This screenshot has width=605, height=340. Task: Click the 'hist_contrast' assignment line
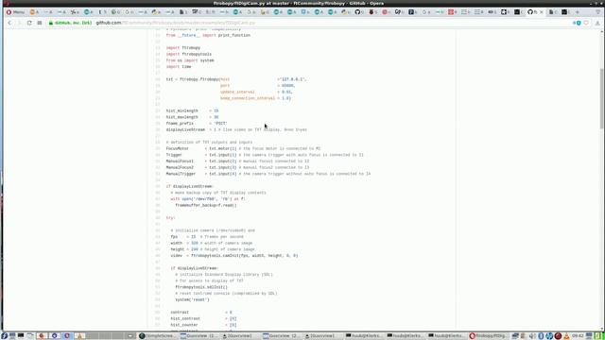tap(203, 319)
